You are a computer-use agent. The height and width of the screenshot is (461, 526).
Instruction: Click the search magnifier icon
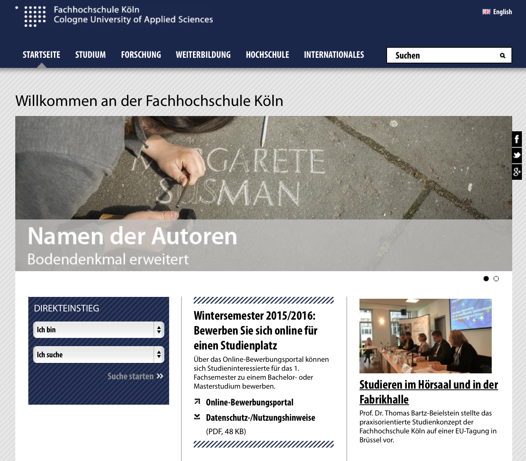tap(503, 56)
